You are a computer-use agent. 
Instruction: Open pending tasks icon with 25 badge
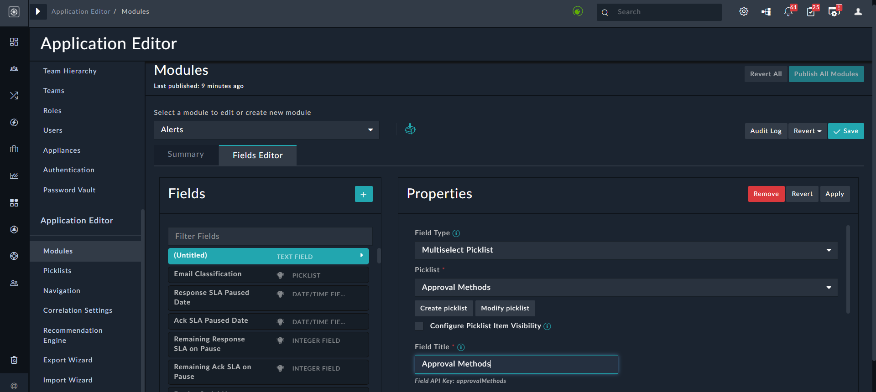pos(811,11)
